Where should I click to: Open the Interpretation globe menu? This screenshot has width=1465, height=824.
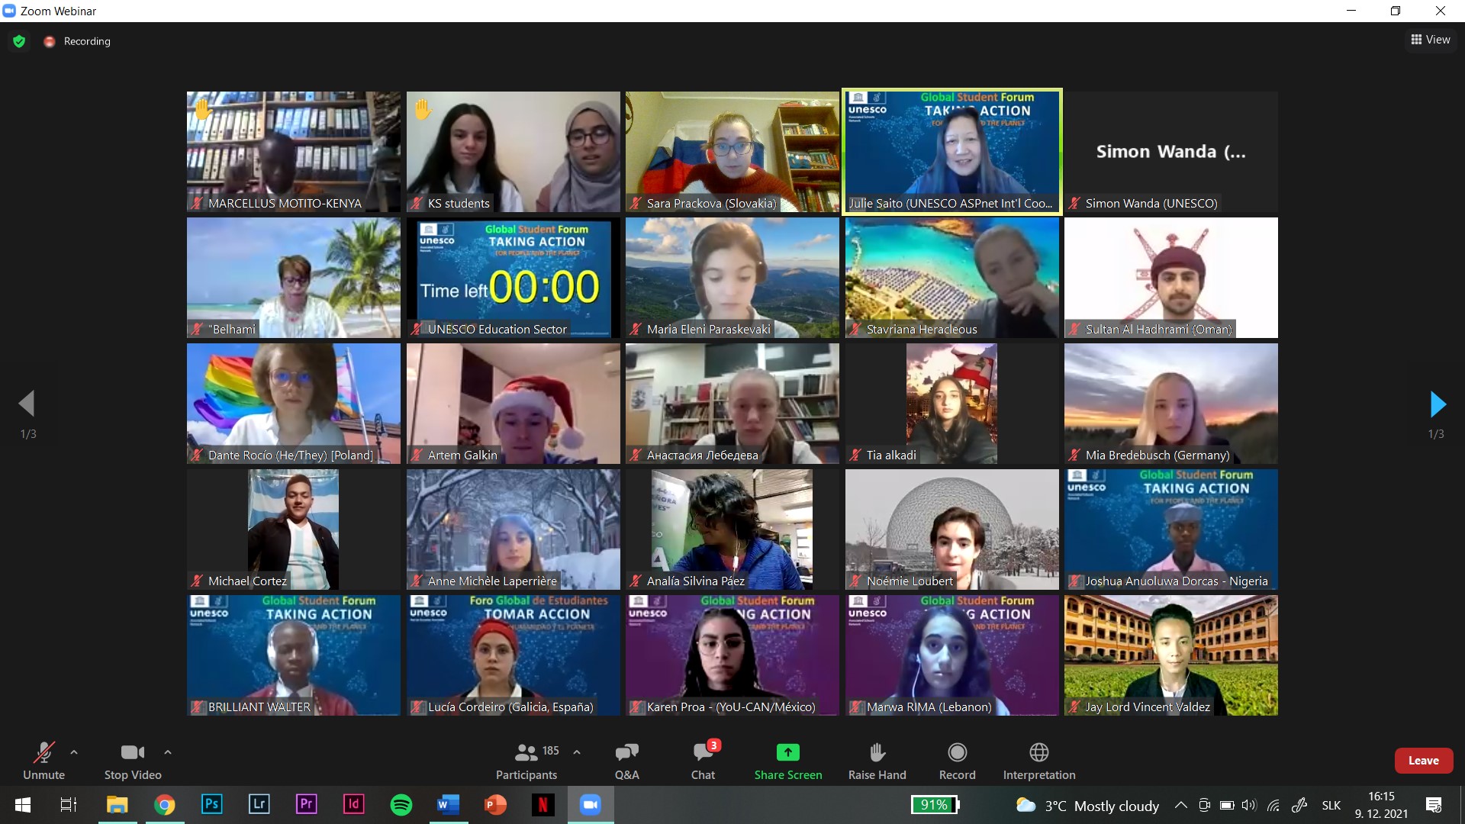point(1039,761)
